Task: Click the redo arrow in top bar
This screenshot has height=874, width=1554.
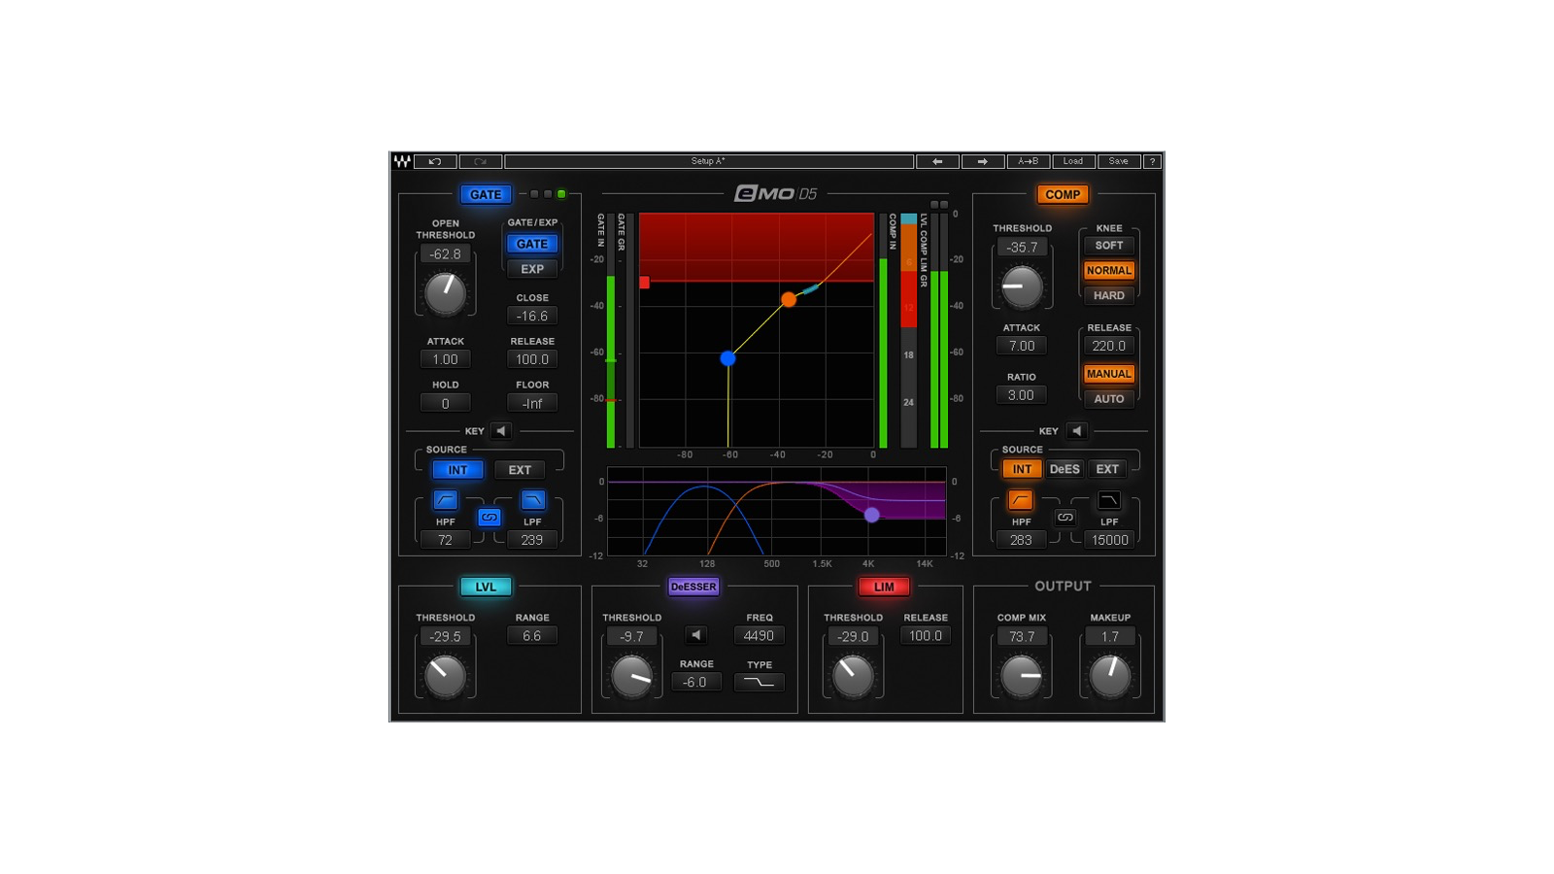Action: click(480, 161)
